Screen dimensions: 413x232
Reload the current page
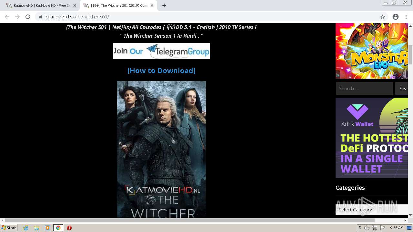click(28, 17)
